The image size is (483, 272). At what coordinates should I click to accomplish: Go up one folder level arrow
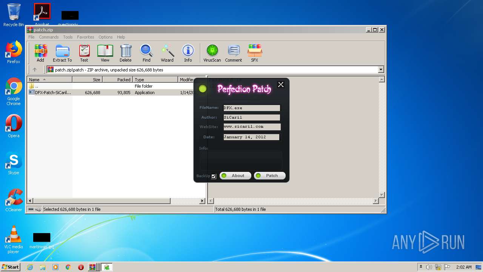point(35,70)
